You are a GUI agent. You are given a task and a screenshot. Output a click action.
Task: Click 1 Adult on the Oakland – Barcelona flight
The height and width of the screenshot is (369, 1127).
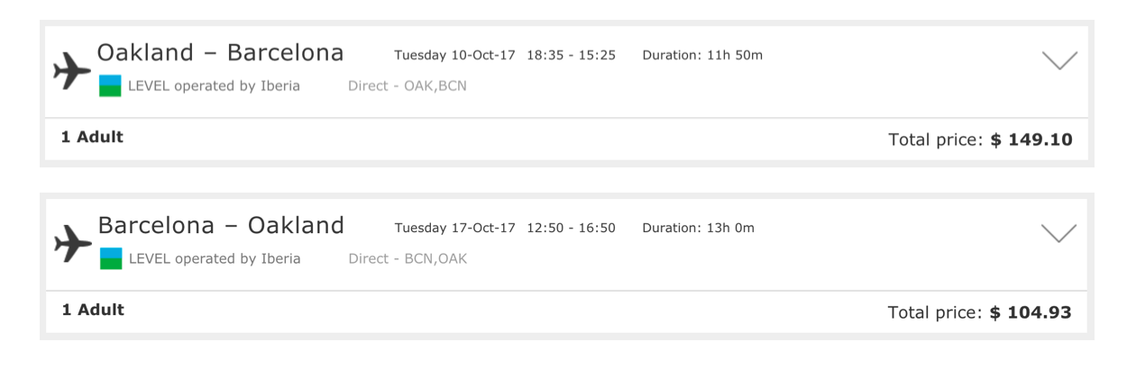click(x=92, y=138)
